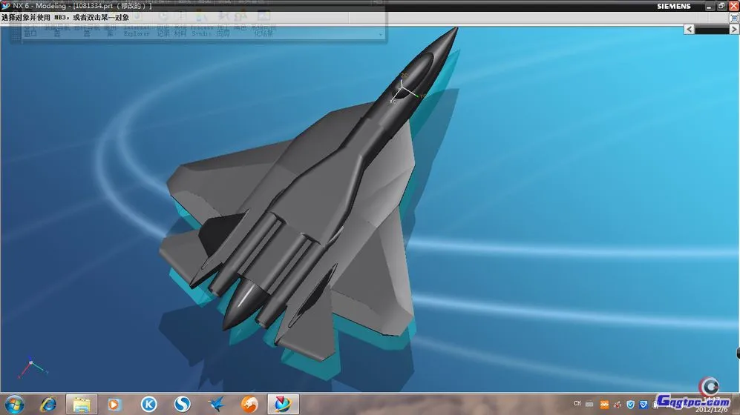The image size is (740, 415).
Task: Restore down the NX 6 window
Action: (721, 6)
